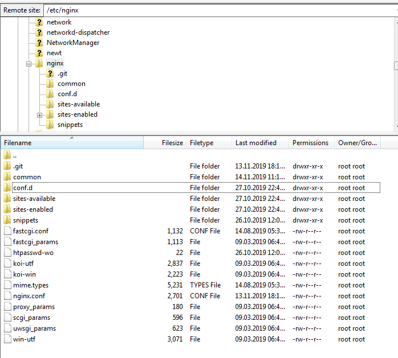This screenshot has width=398, height=358.
Task: Sort by the Last modified column header
Action: click(x=255, y=143)
